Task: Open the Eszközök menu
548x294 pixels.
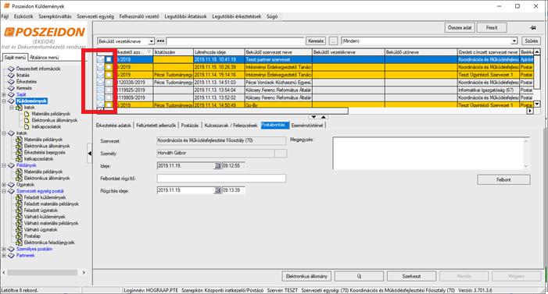Action: (x=23, y=16)
